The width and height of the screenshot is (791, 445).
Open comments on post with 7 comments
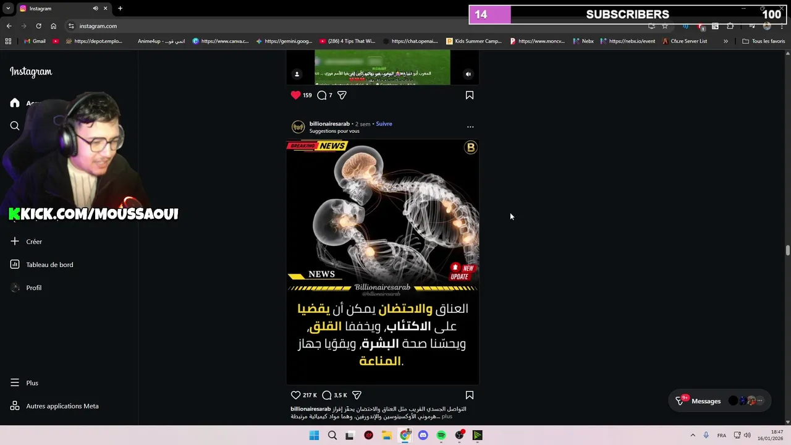click(322, 95)
